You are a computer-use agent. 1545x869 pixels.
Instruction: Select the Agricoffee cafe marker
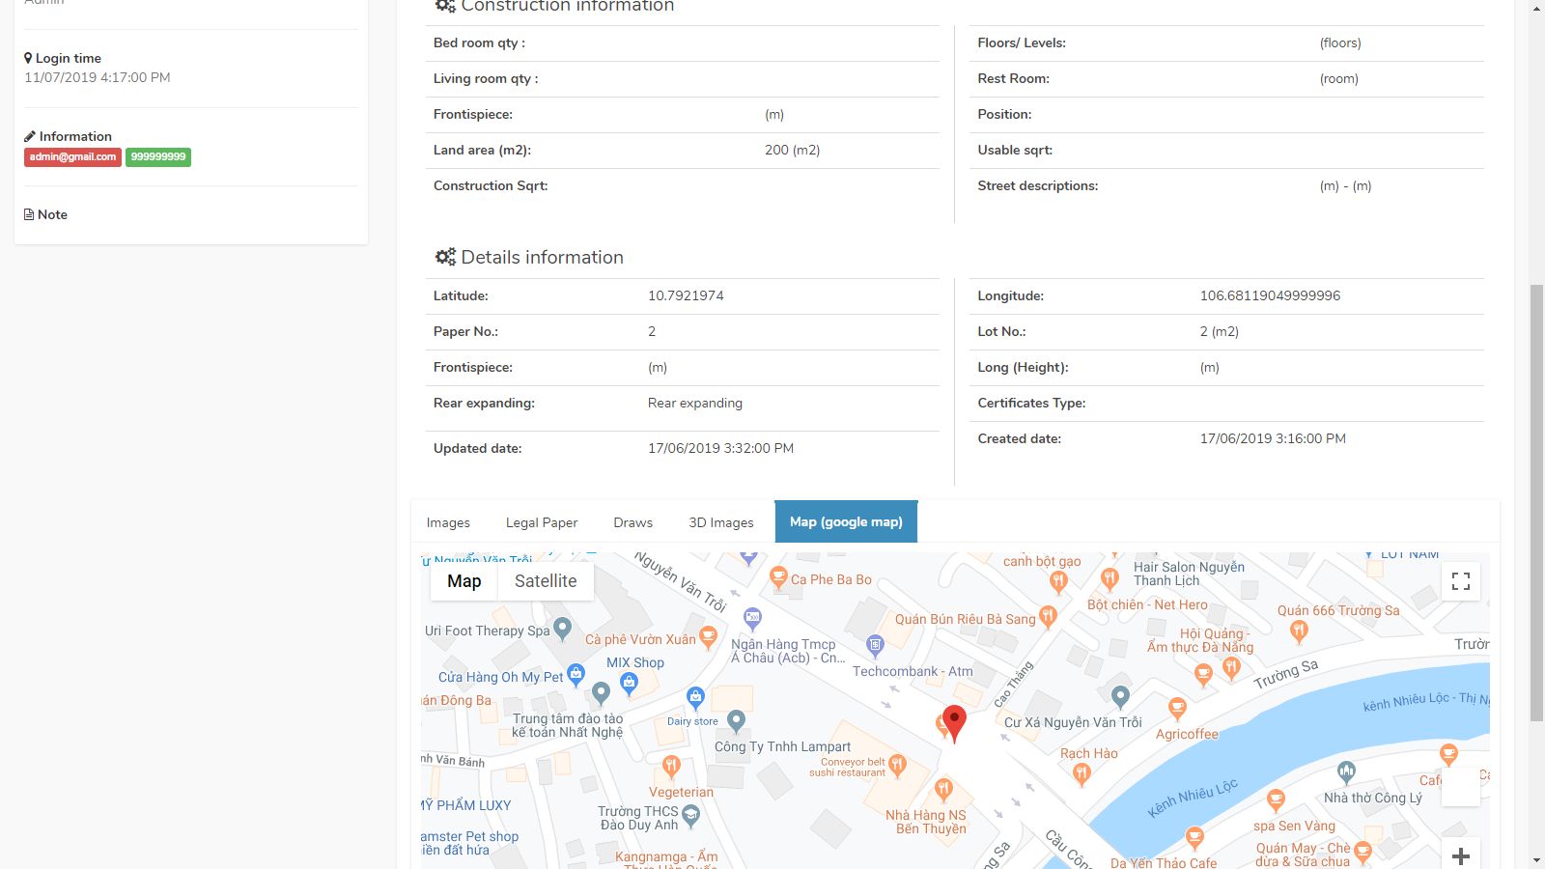pyautogui.click(x=1177, y=709)
